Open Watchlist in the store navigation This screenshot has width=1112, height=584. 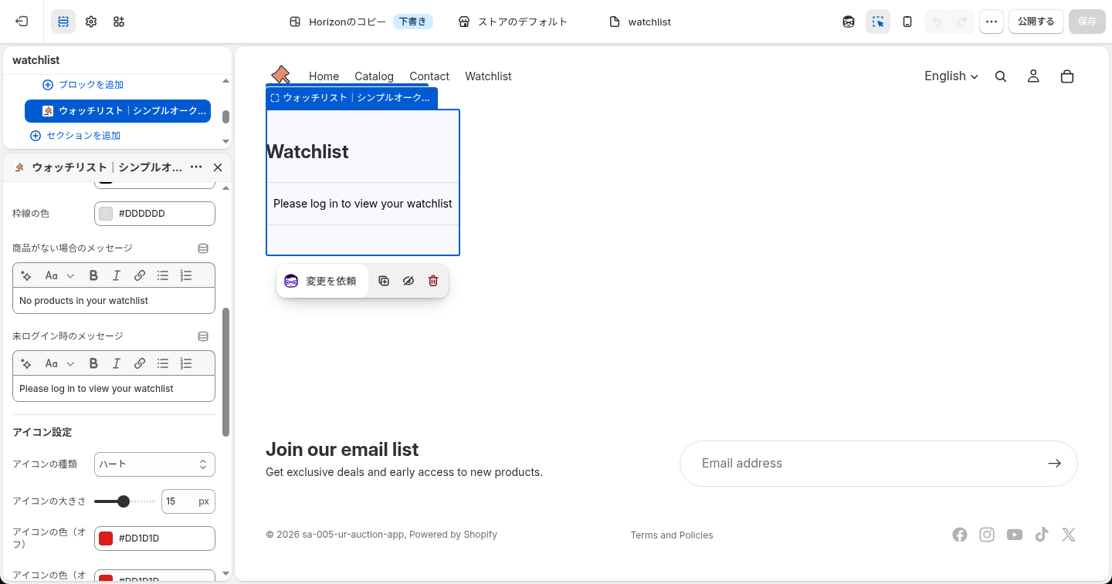[488, 76]
